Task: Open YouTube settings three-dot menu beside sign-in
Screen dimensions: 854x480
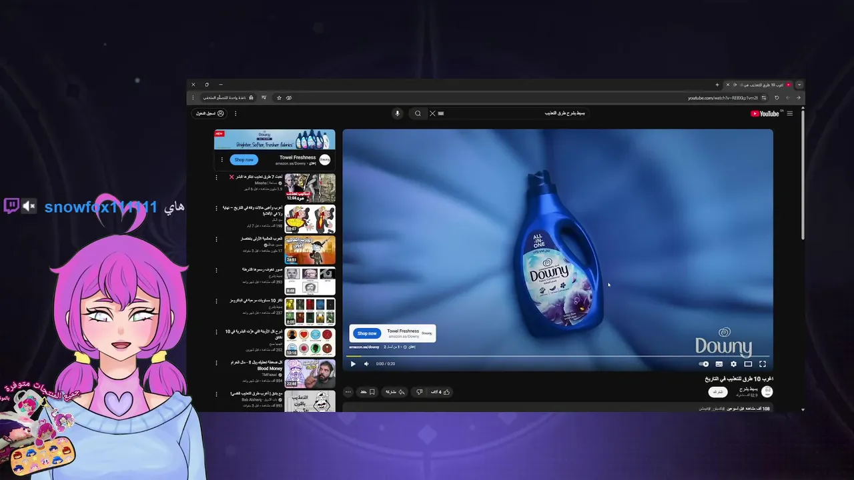Action: tap(236, 113)
